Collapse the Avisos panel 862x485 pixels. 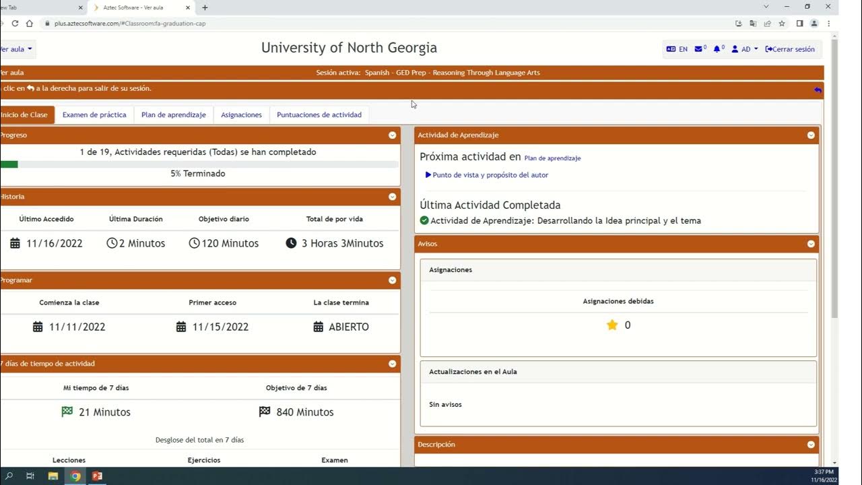(811, 244)
